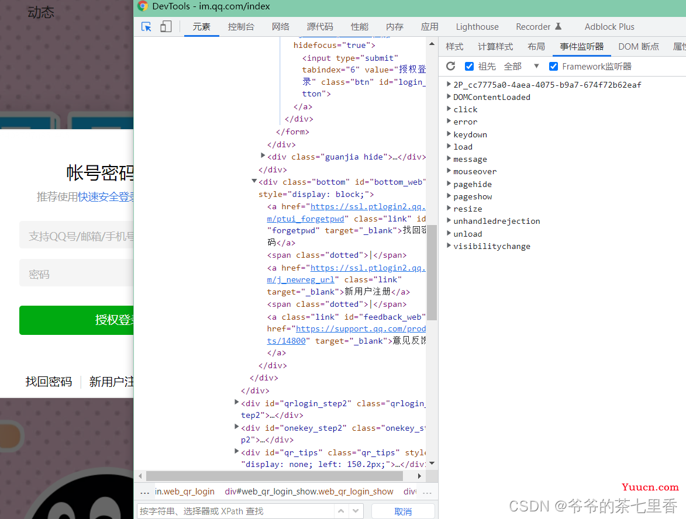Expand the visibilitychange event listener
686x519 pixels.
pos(449,245)
